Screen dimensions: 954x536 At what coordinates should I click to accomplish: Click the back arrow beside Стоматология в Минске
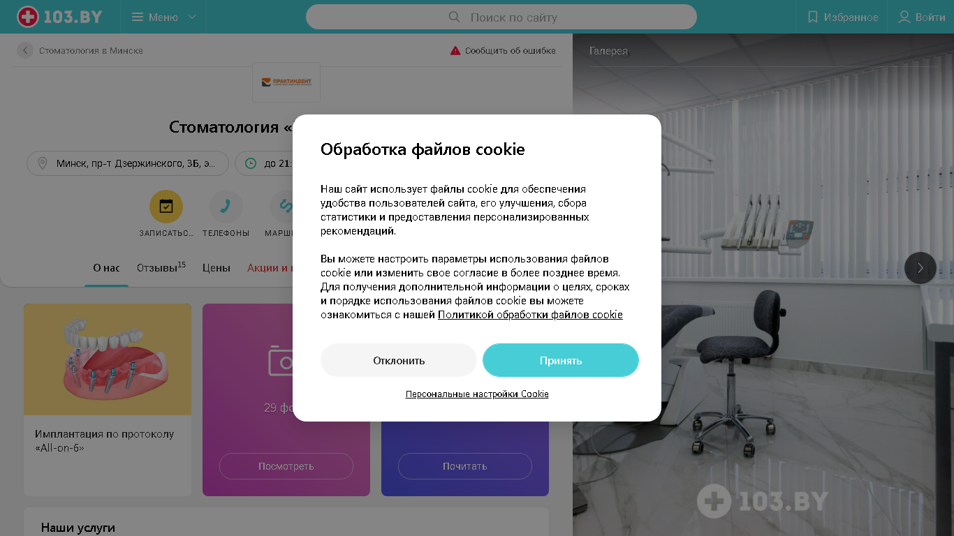click(x=25, y=50)
